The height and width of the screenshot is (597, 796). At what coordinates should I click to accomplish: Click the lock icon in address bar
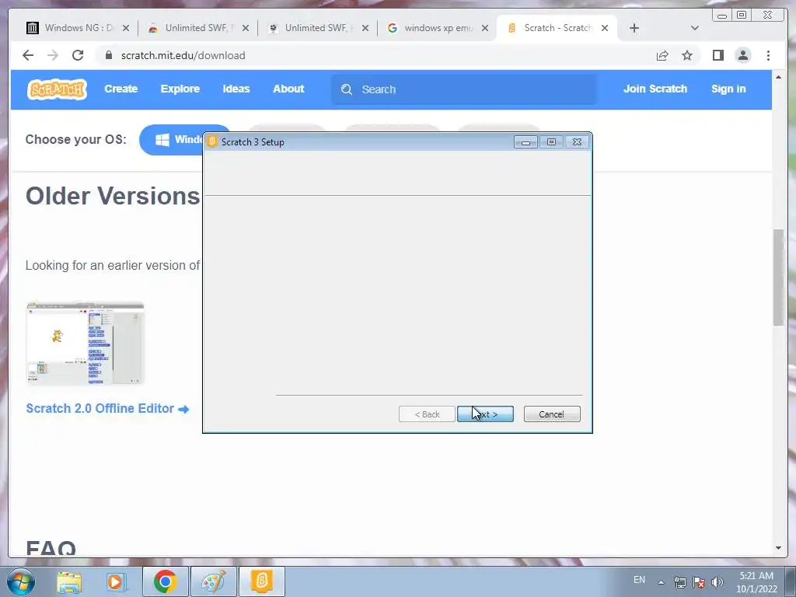108,55
